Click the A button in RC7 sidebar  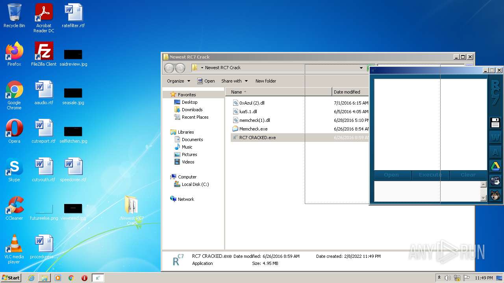tap(495, 152)
